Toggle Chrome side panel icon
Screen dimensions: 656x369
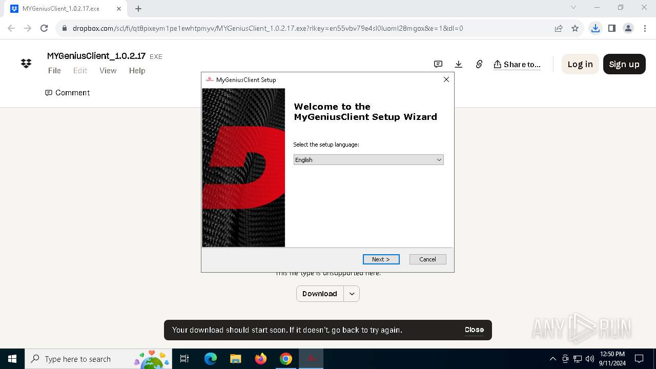[611, 28]
